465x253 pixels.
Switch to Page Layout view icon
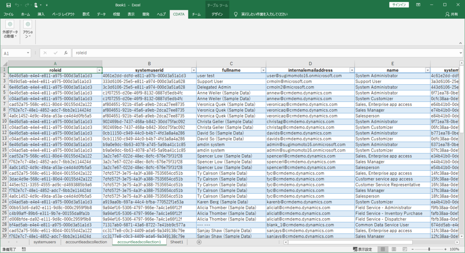tap(394, 249)
